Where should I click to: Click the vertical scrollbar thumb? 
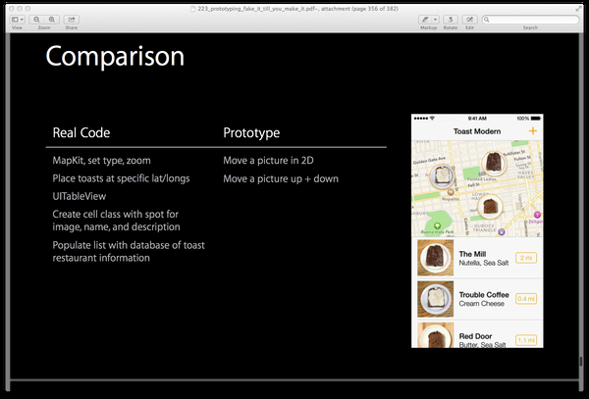[x=581, y=362]
